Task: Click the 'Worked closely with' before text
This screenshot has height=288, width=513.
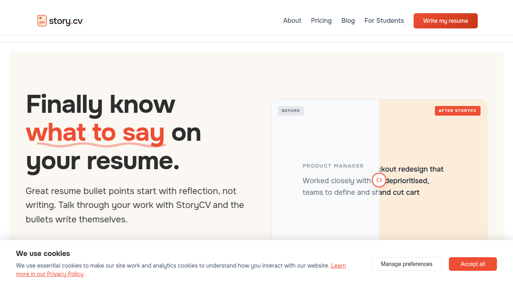Action: pos(337,181)
